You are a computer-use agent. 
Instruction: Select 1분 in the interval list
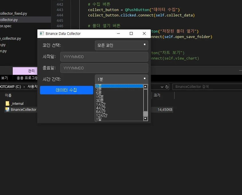click(x=119, y=86)
